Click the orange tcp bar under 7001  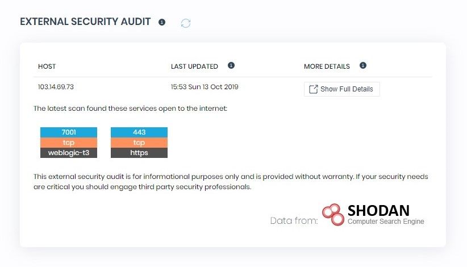click(69, 143)
